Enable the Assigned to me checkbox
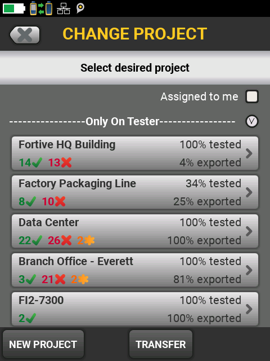Image resolution: width=270 pixels, height=361 pixels. (252, 96)
